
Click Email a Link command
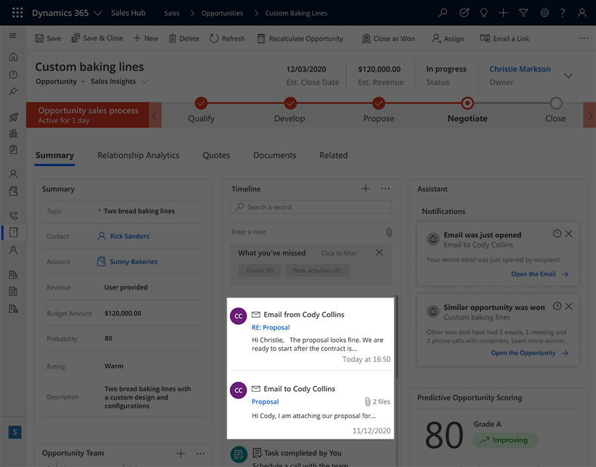coord(504,38)
